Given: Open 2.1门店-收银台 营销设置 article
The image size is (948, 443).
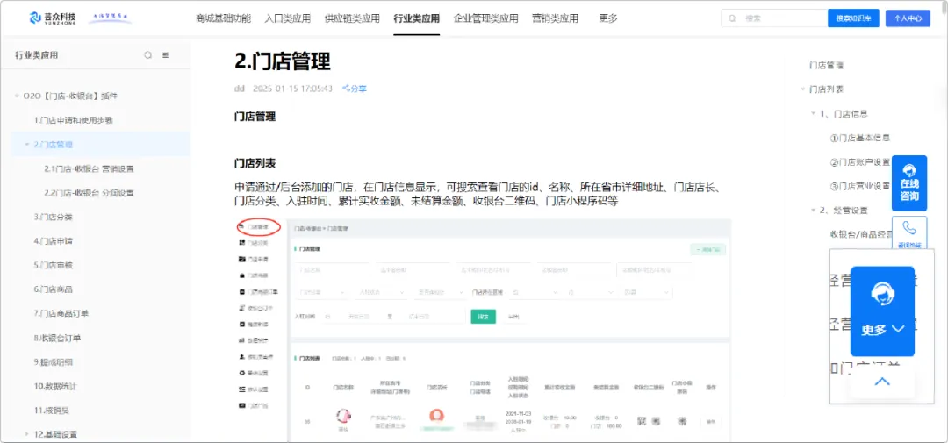Looking at the screenshot, I should tap(89, 168).
